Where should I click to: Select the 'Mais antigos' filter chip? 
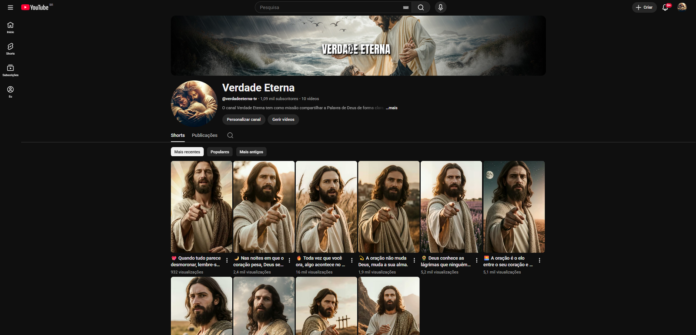pyautogui.click(x=251, y=152)
